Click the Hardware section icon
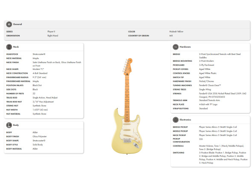The image size is (252, 185). point(176,47)
